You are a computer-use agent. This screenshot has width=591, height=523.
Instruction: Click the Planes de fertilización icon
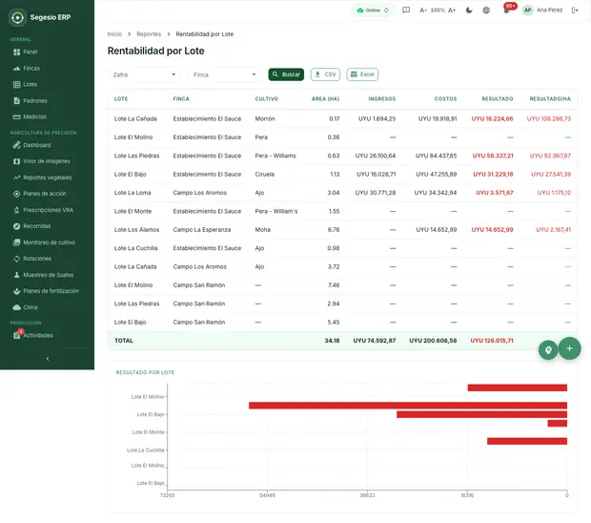click(x=16, y=291)
